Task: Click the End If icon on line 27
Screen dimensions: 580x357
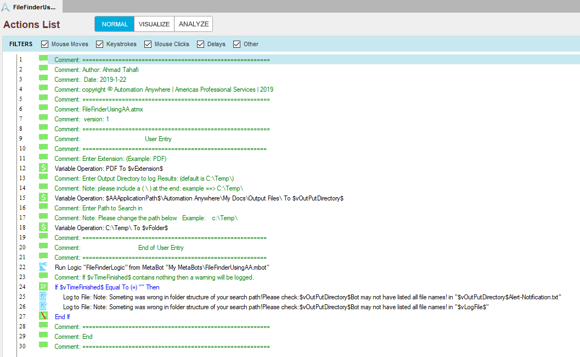Action: click(x=43, y=316)
